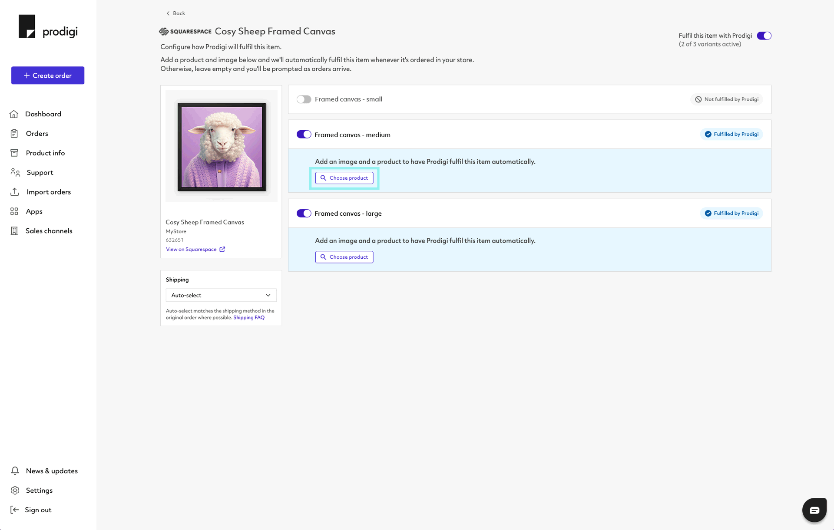Toggle Fulfill this item with Prodigi off
This screenshot has height=530, width=834.
tap(764, 35)
